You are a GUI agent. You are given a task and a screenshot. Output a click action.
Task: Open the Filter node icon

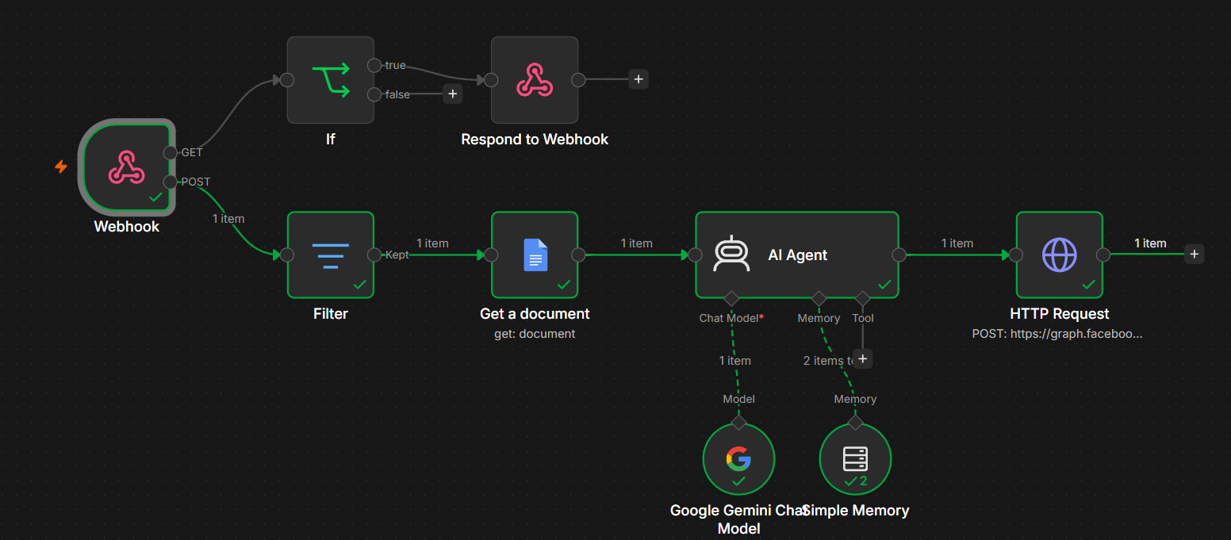point(331,255)
